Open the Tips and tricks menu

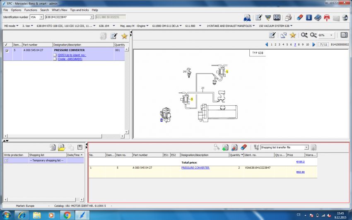79,10
